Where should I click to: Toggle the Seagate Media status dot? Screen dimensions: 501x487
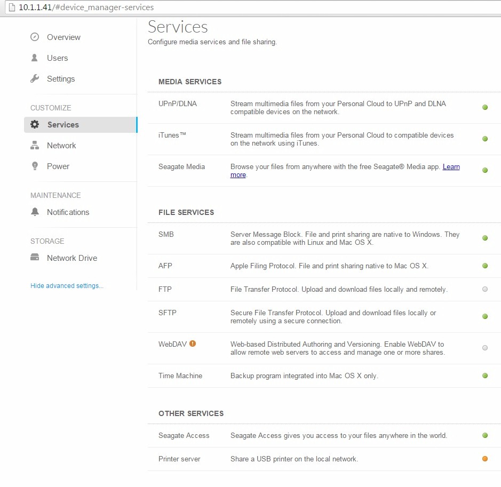[x=484, y=170]
